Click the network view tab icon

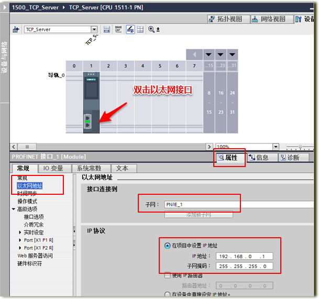coord(255,19)
